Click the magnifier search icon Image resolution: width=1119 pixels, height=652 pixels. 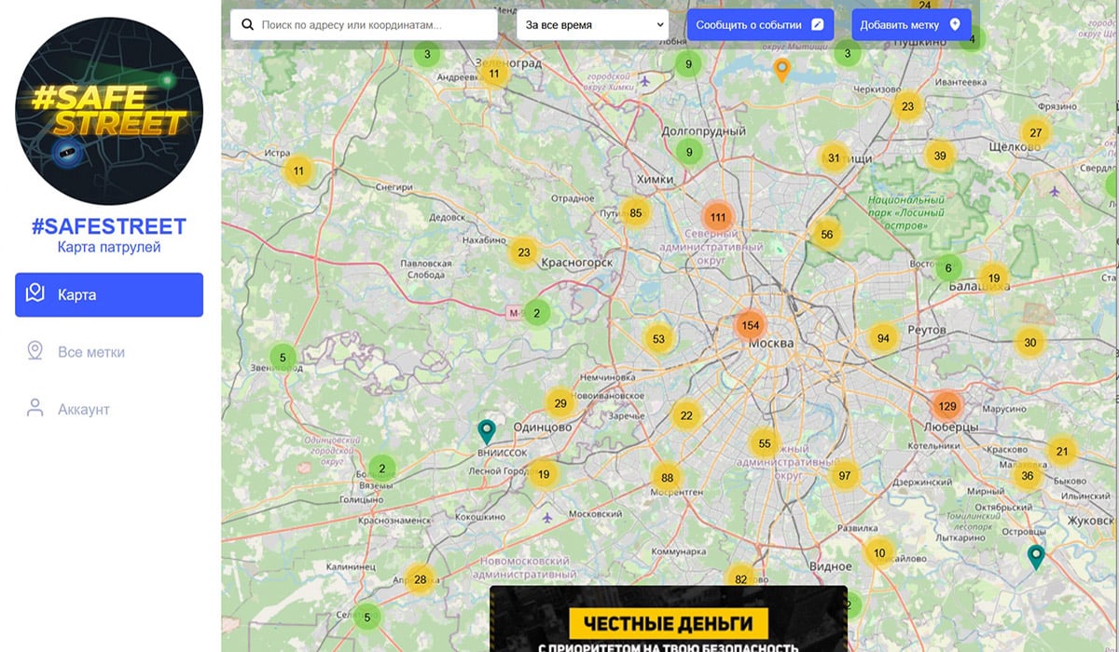point(248,25)
